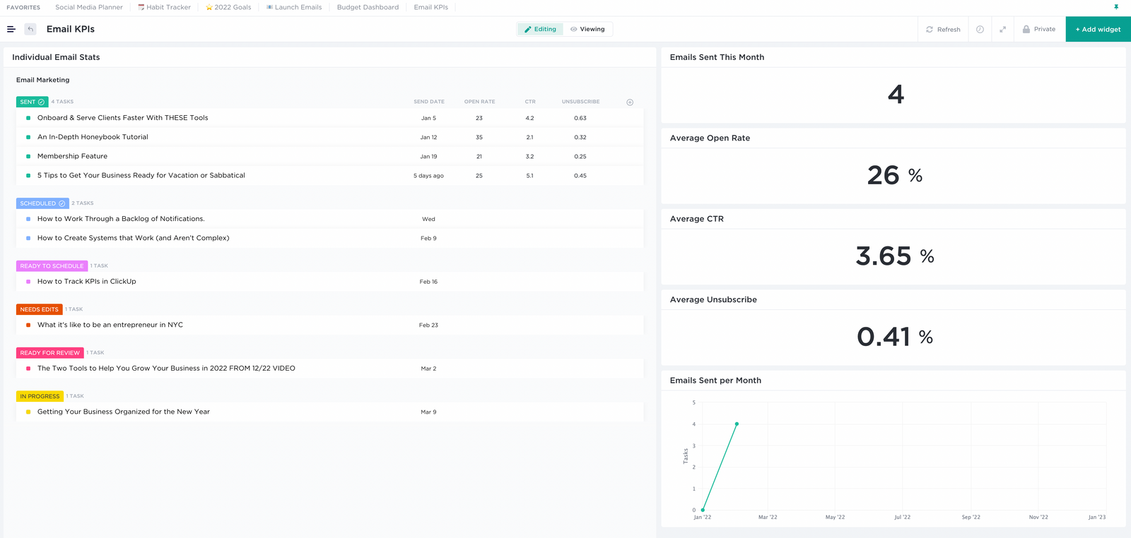Screen dimensions: 1131x538
Task: Open task An In-Depth Honeybook Tutorial
Action: tap(93, 137)
